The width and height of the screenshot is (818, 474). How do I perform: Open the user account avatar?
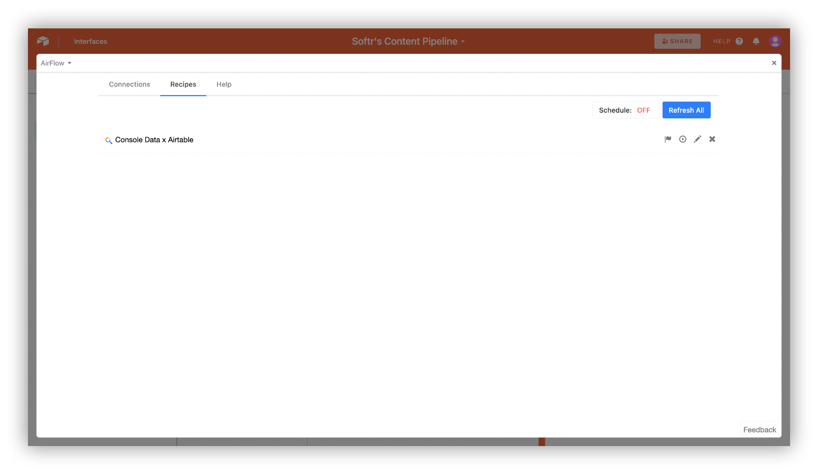click(775, 41)
